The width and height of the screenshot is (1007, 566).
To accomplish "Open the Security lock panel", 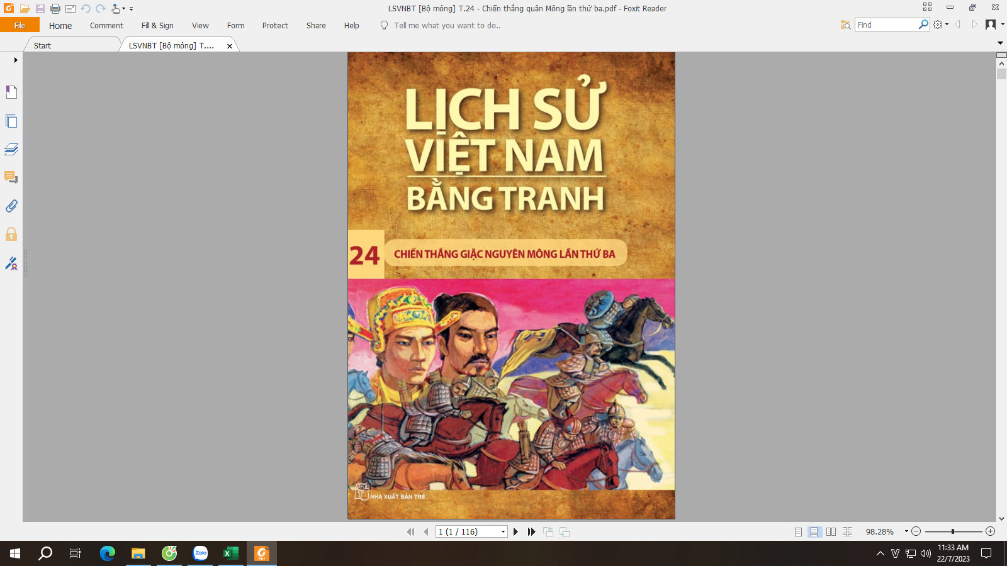I will click(x=11, y=234).
